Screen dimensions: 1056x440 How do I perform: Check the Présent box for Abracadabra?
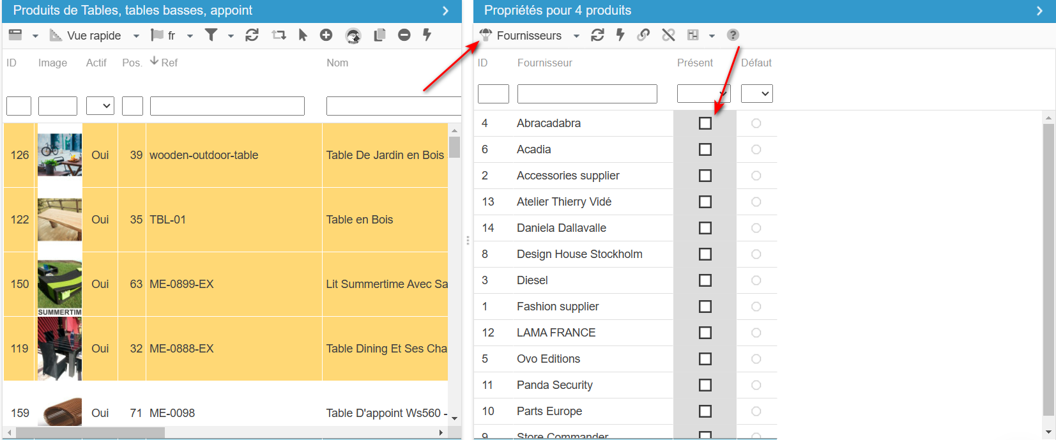click(x=705, y=123)
